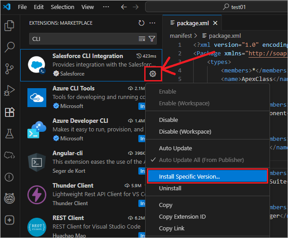
Task: Open the File menu
Action: point(22,7)
